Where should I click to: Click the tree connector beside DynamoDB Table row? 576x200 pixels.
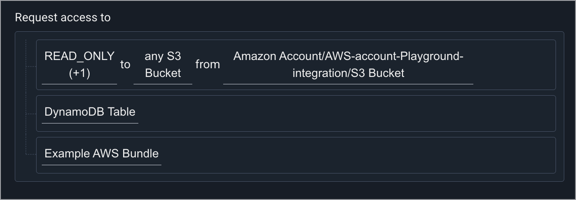pyautogui.click(x=30, y=114)
